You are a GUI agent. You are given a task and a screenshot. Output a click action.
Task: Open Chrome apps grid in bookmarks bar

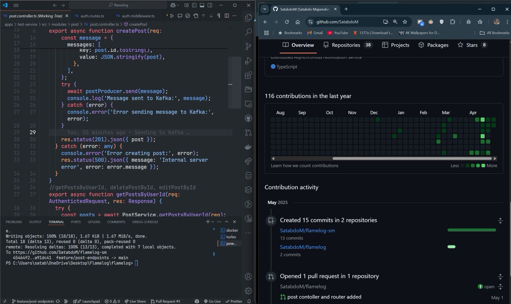point(267,33)
